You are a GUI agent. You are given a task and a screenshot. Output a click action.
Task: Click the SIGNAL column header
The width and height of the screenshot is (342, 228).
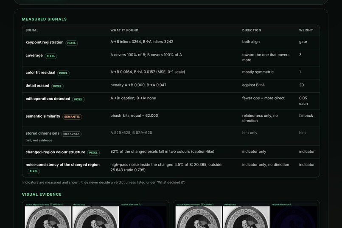point(32,30)
